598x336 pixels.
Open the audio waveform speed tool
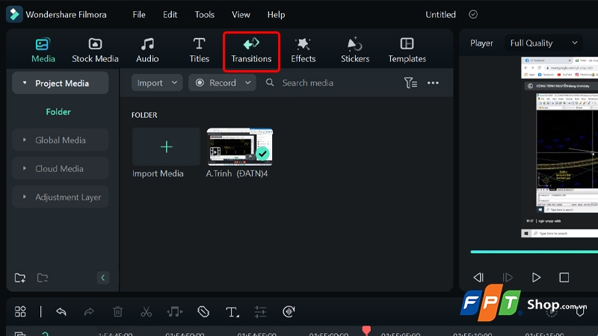coord(289,311)
